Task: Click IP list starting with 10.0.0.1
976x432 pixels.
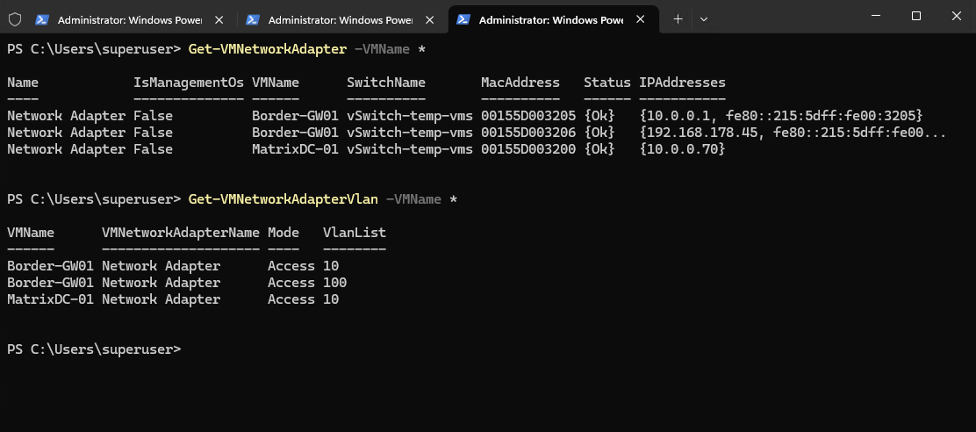Action: [x=780, y=116]
